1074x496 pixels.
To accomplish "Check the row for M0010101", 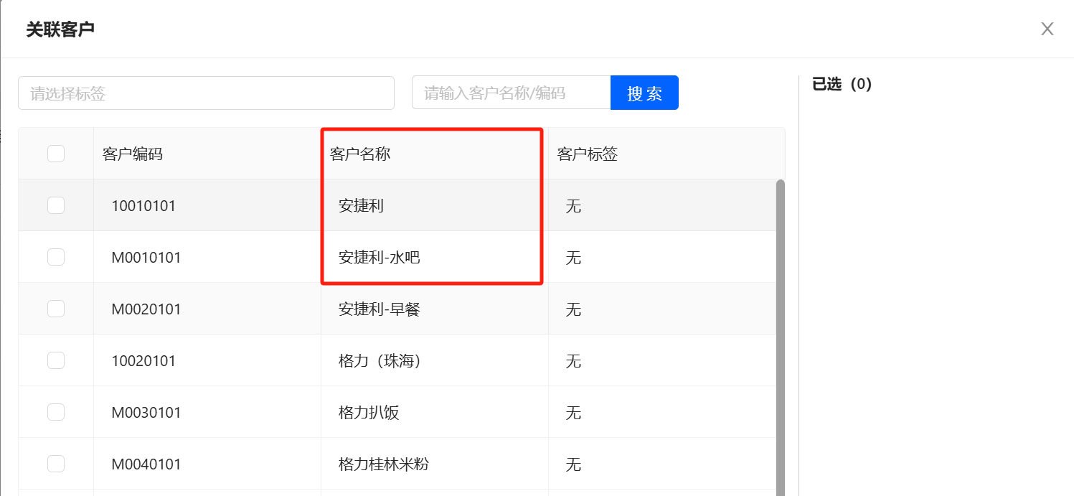I will pyautogui.click(x=56, y=257).
